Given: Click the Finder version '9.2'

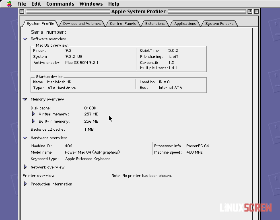Looking at the screenshot, I should coord(68,51).
